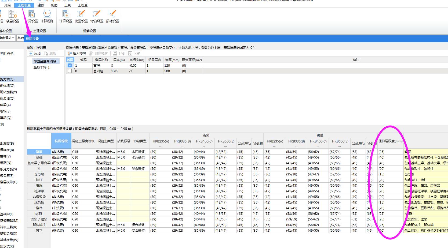Select the 垫层 row header
This screenshot has width=448, height=248.
click(39, 152)
